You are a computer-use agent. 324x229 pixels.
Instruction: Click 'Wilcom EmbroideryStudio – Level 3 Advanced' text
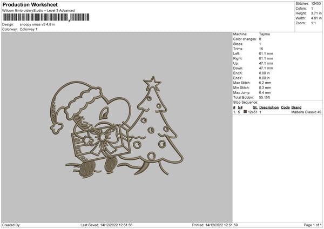38,11
